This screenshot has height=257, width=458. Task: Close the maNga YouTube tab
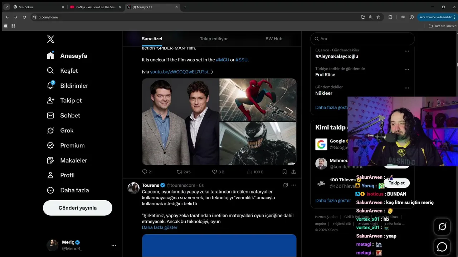(120, 7)
